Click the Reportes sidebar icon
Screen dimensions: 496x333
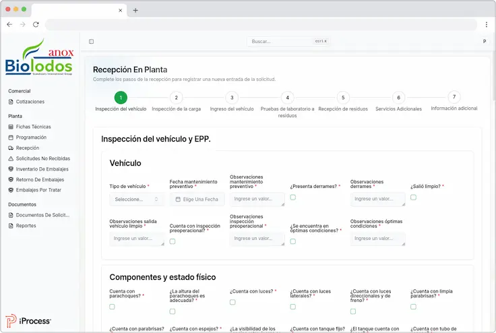tap(11, 226)
